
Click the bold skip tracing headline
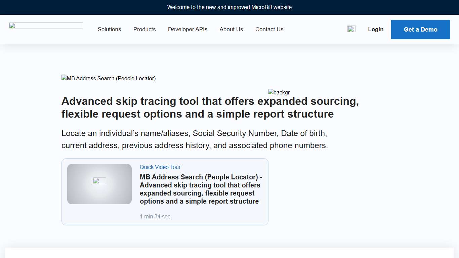[210, 107]
